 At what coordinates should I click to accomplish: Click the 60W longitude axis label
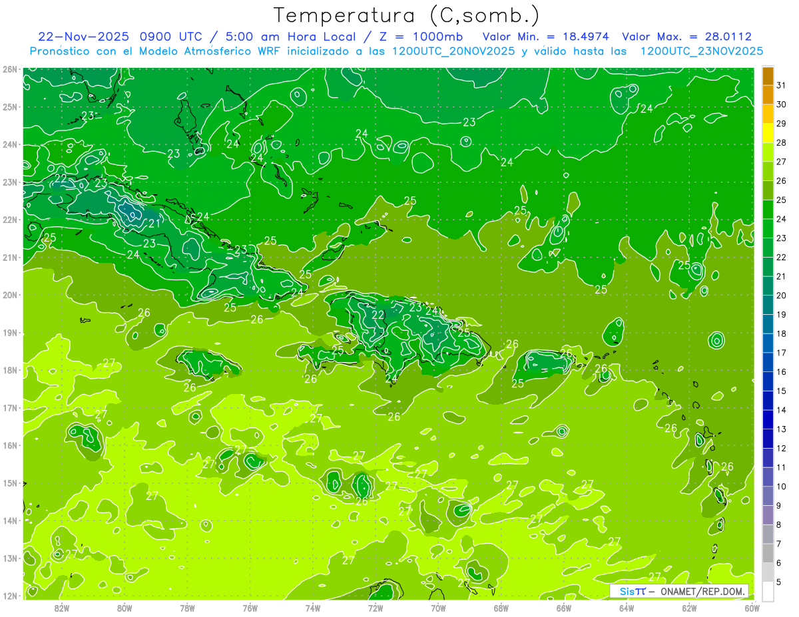752,608
